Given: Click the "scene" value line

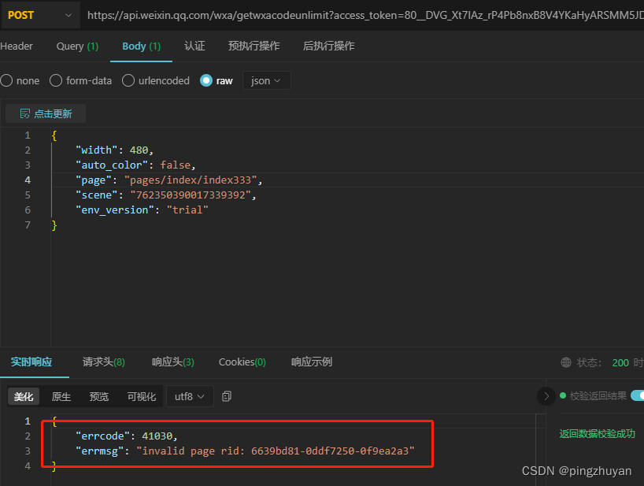Looking at the screenshot, I should [x=166, y=195].
